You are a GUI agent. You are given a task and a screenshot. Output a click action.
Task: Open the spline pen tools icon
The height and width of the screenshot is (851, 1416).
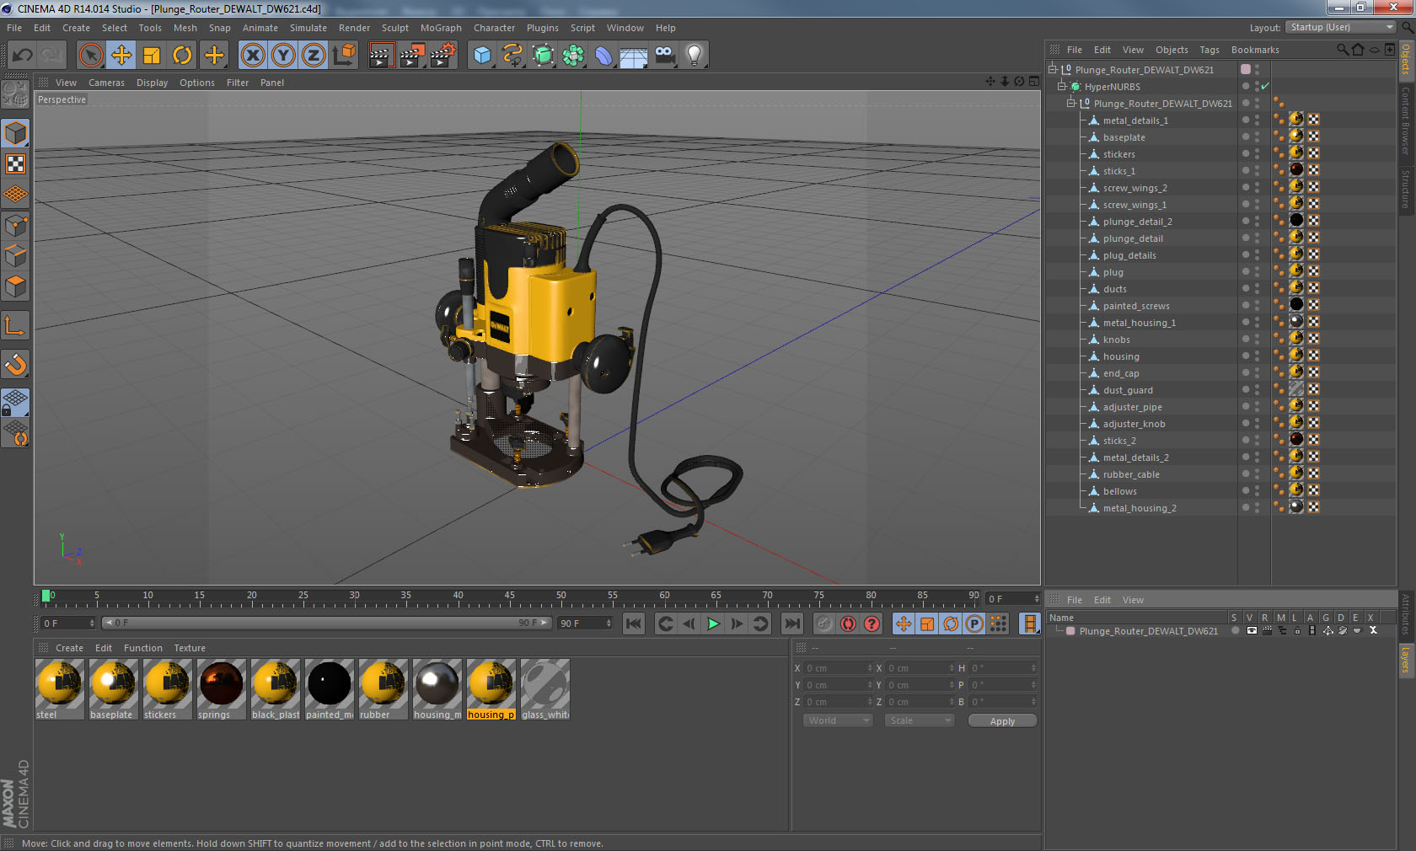pos(512,56)
